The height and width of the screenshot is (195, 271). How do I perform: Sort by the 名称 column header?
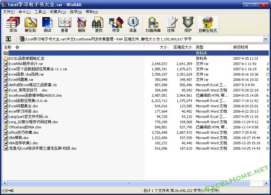(73, 47)
